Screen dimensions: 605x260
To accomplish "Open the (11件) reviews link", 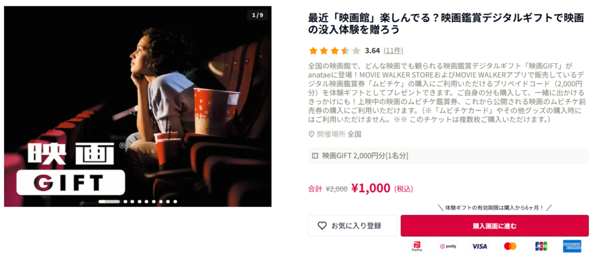I will [x=393, y=51].
